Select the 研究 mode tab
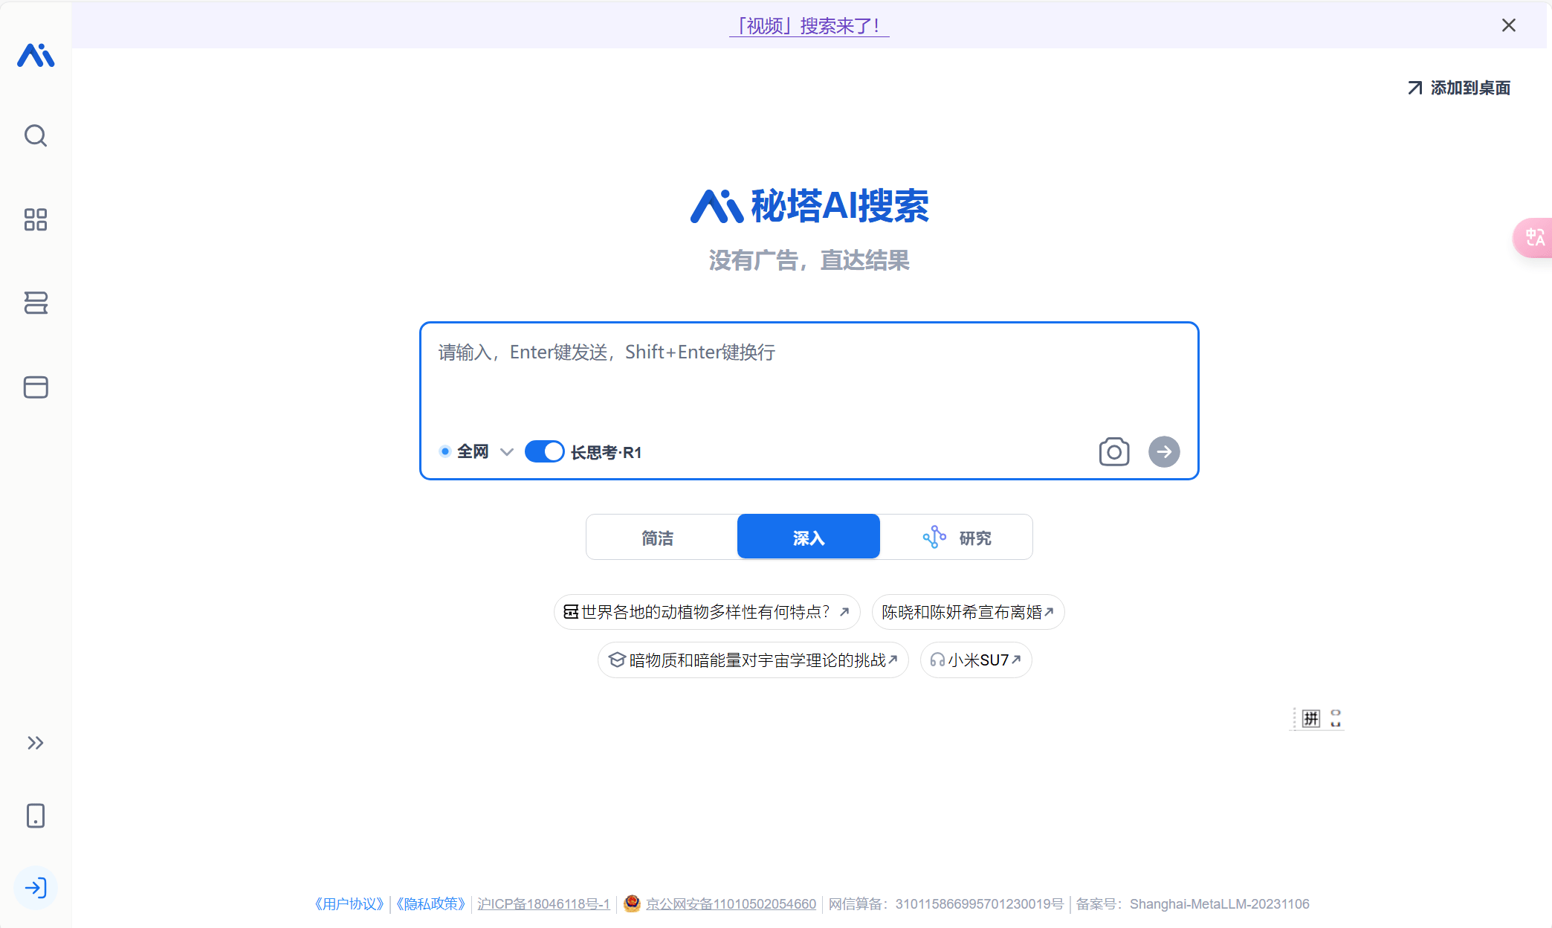The image size is (1552, 928). 974,537
